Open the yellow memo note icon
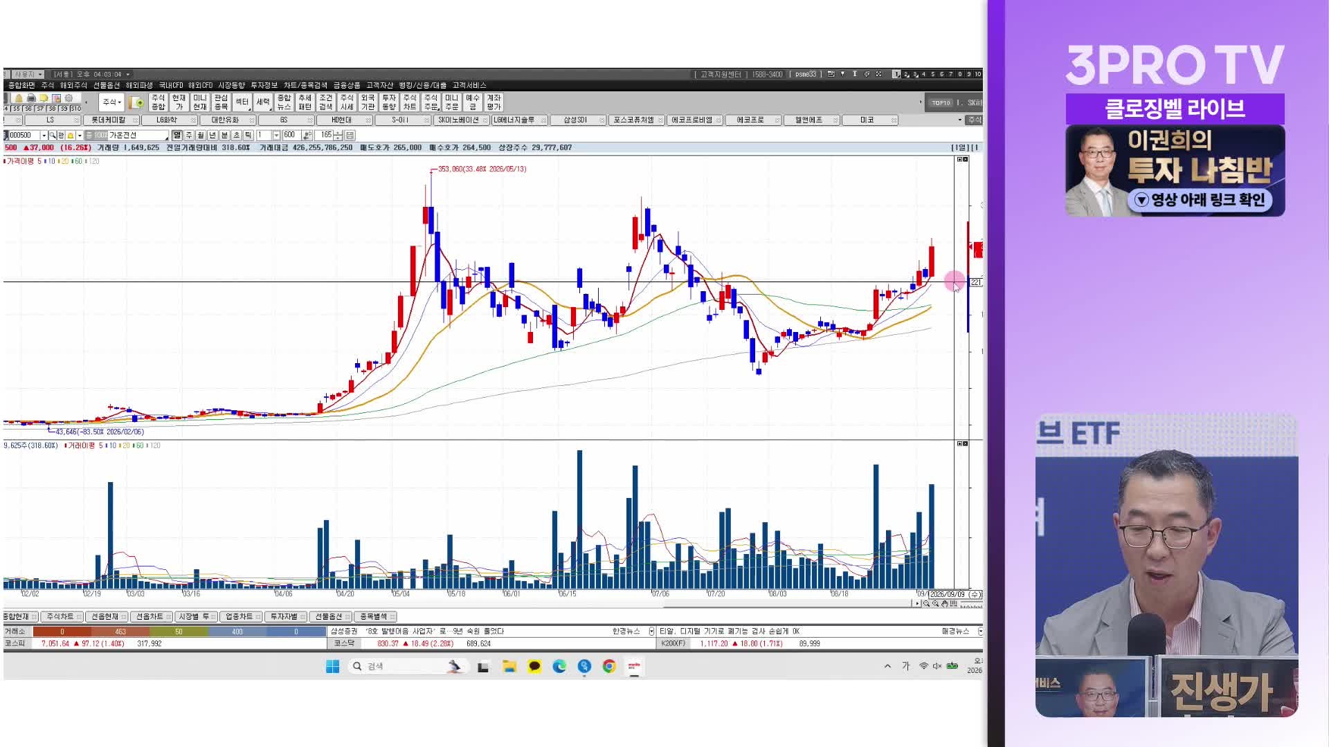The width and height of the screenshot is (1329, 747). [x=44, y=98]
